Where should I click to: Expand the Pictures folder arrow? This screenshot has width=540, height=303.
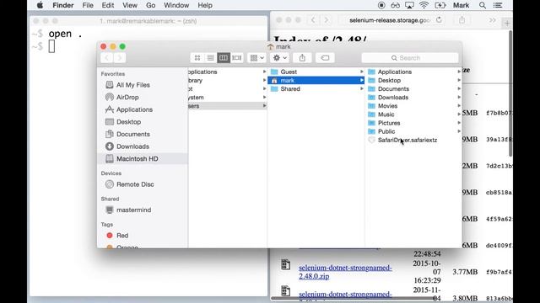point(459,123)
